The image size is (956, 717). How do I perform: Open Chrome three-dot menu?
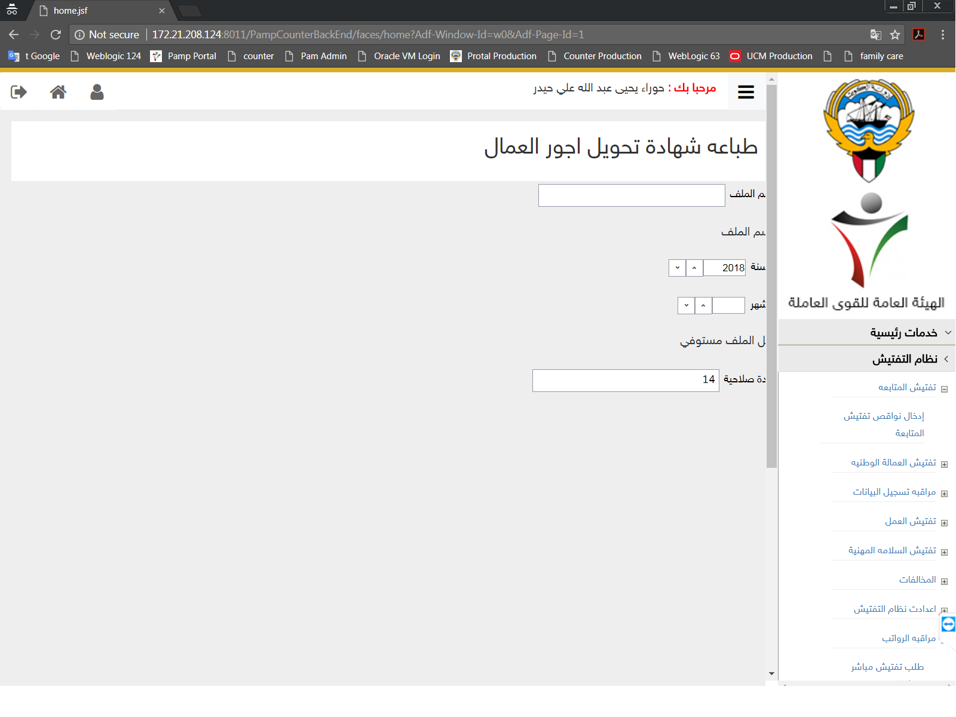[x=943, y=35]
